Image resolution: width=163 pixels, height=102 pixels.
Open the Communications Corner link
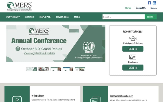click(x=121, y=96)
